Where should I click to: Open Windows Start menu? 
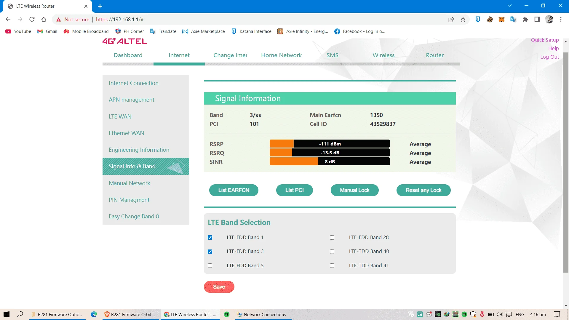[x=7, y=314]
